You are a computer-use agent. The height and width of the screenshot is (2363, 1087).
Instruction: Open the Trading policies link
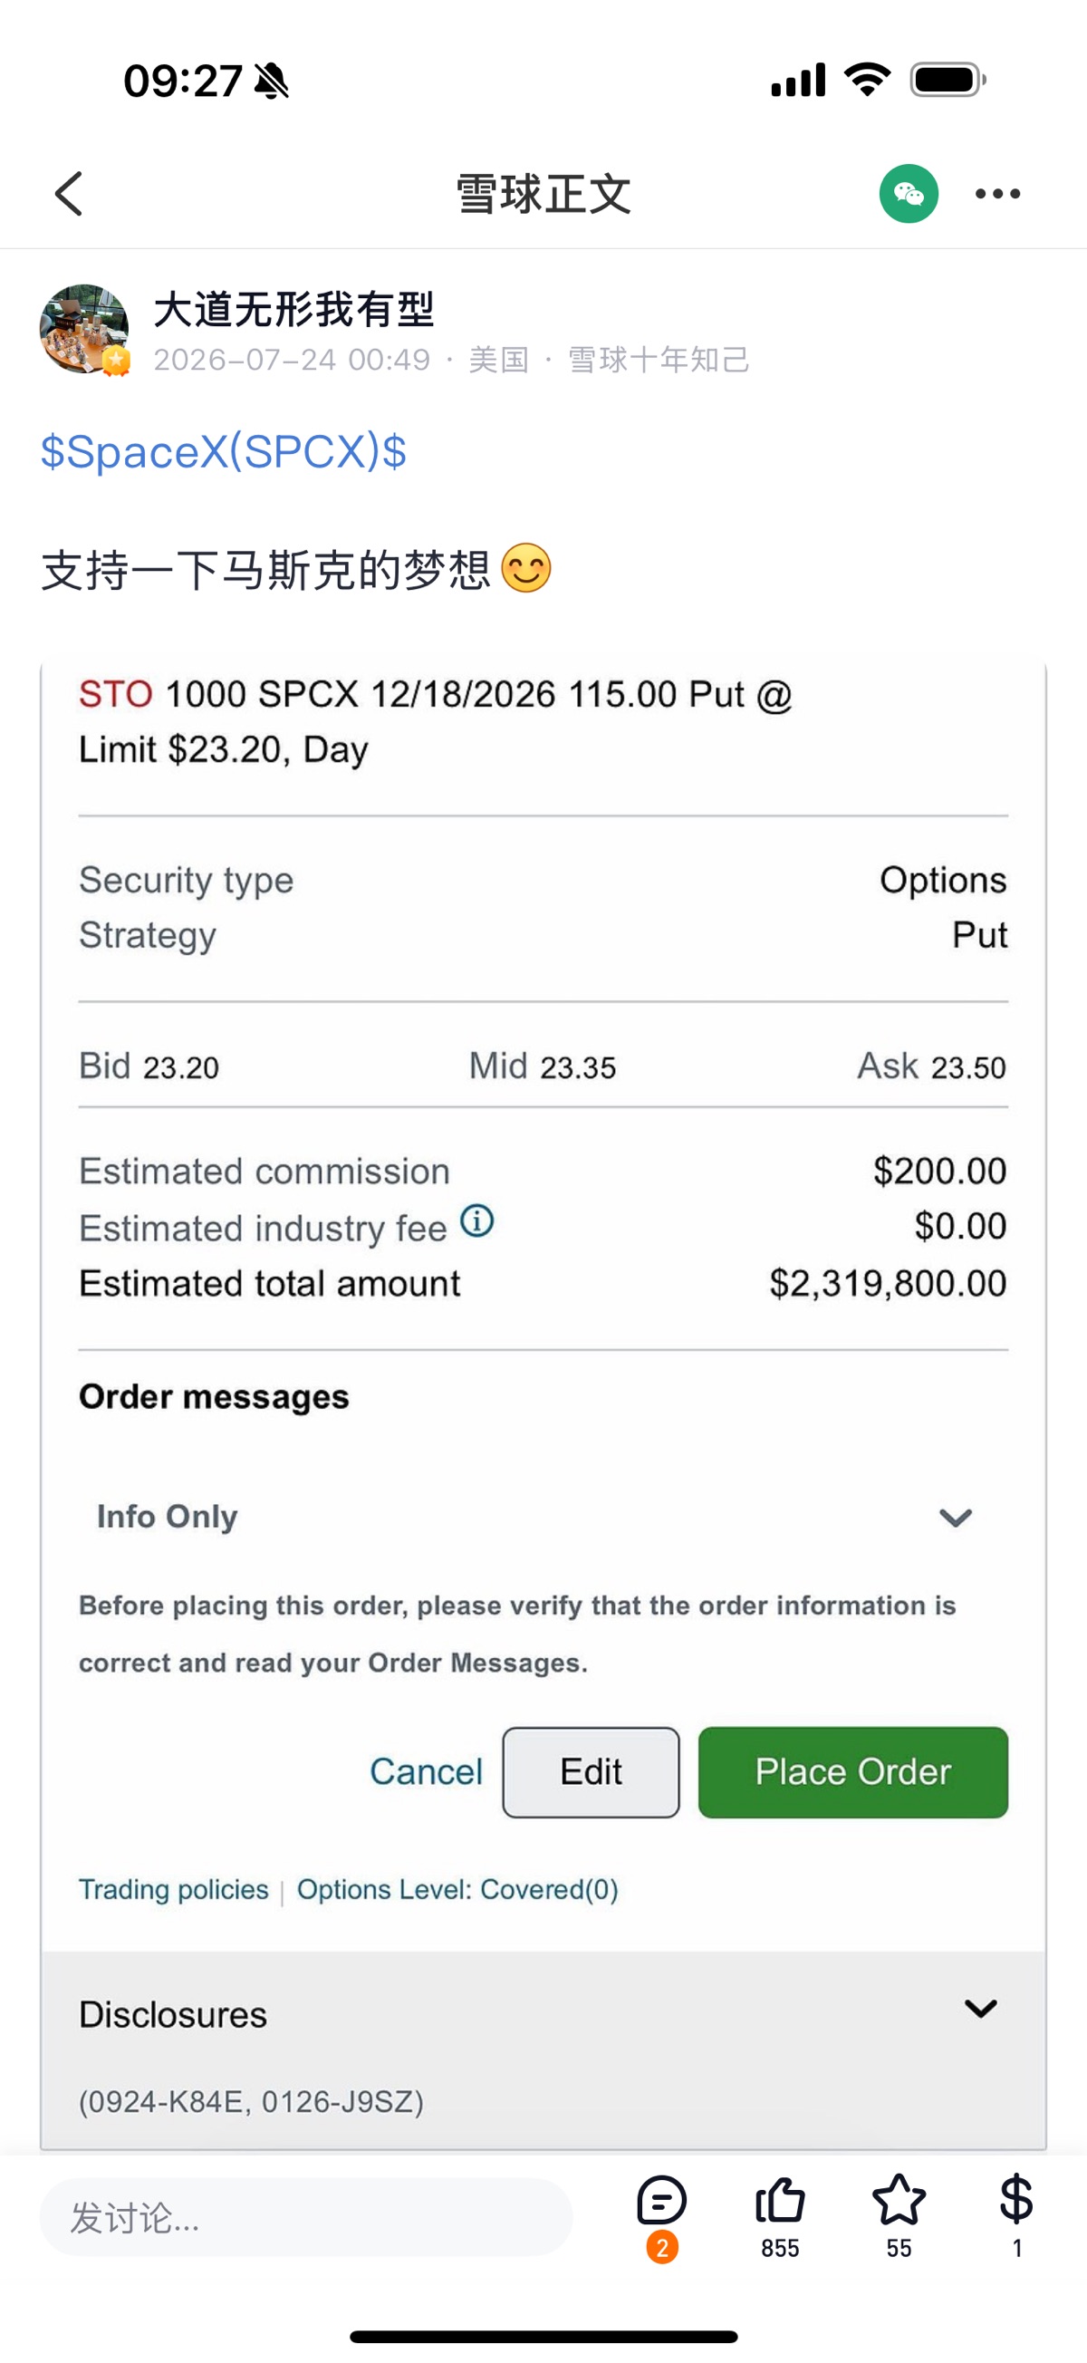point(173,1890)
